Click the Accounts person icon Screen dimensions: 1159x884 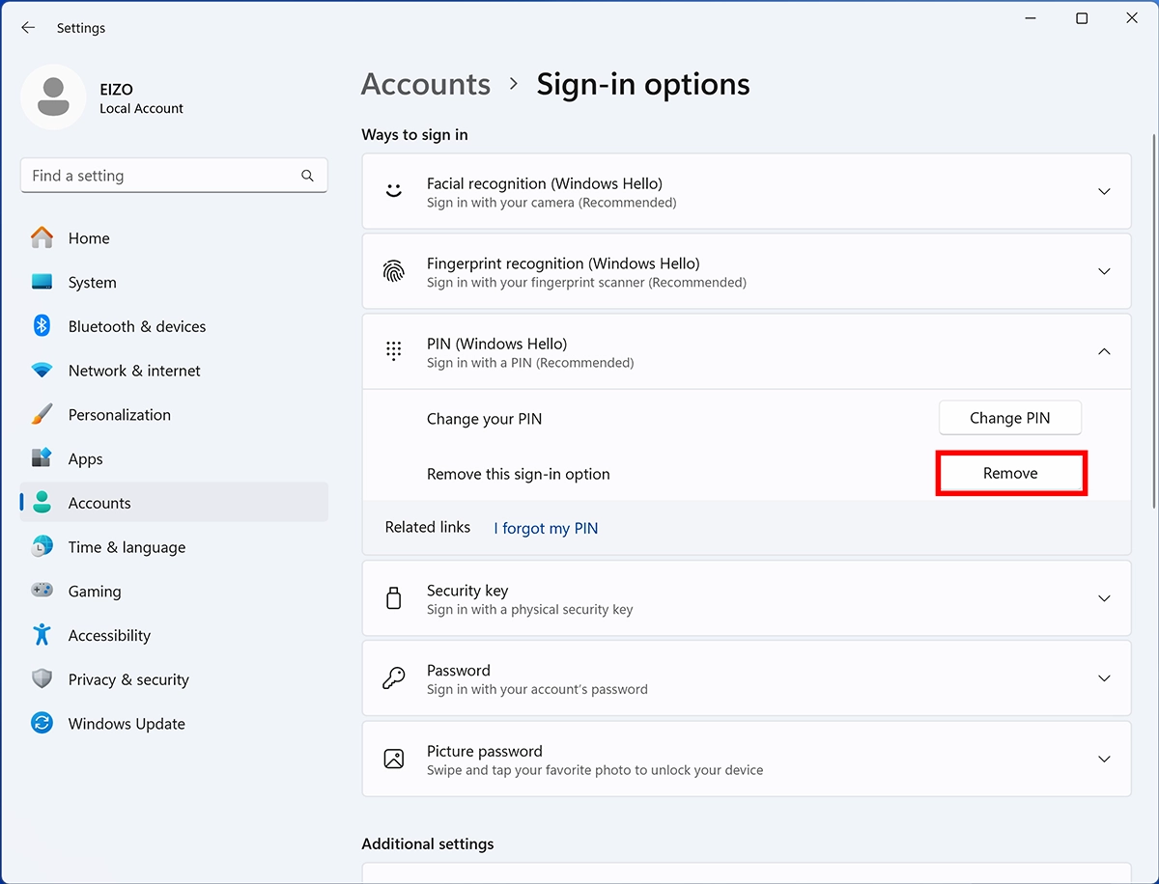pos(42,503)
